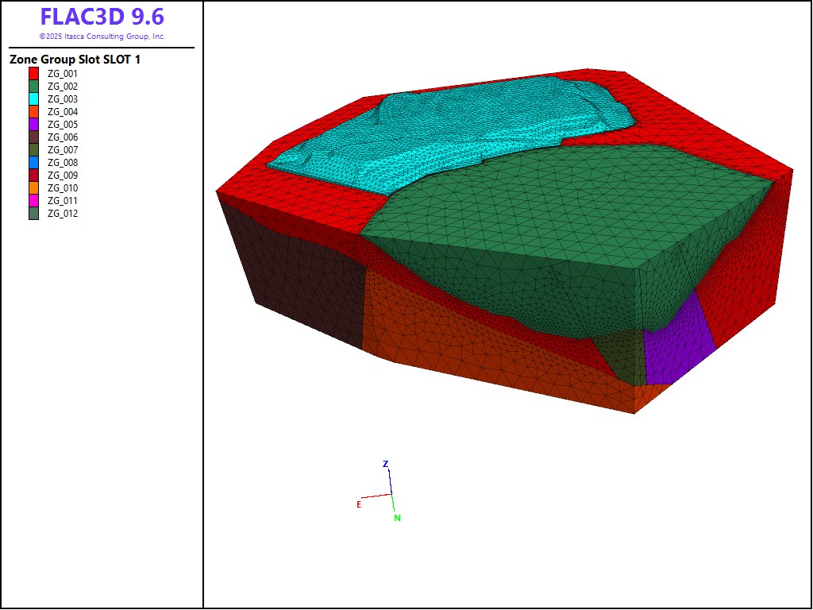
Task: Select the purple ZG_005 legend swatch
Action: pyautogui.click(x=33, y=125)
